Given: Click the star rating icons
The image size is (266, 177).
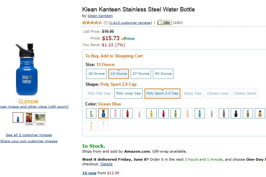Looking at the screenshot, I should point(92,23).
